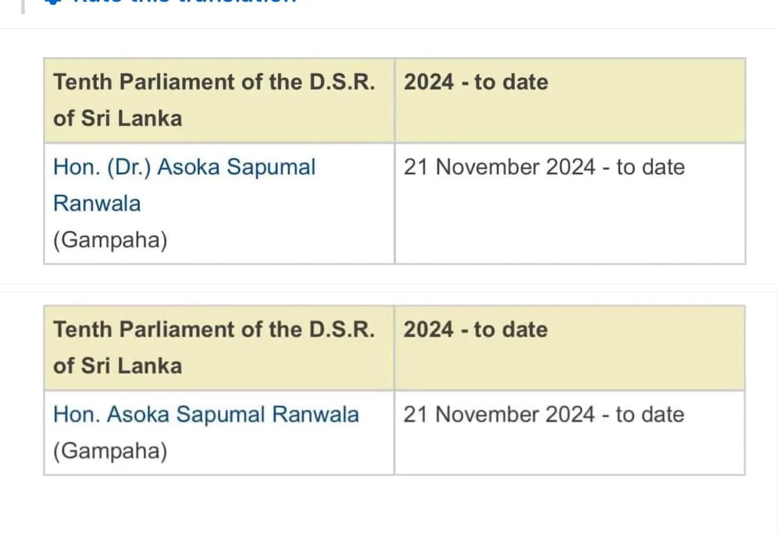Open the Rate this translation link
The height and width of the screenshot is (534, 778).
pos(183,2)
